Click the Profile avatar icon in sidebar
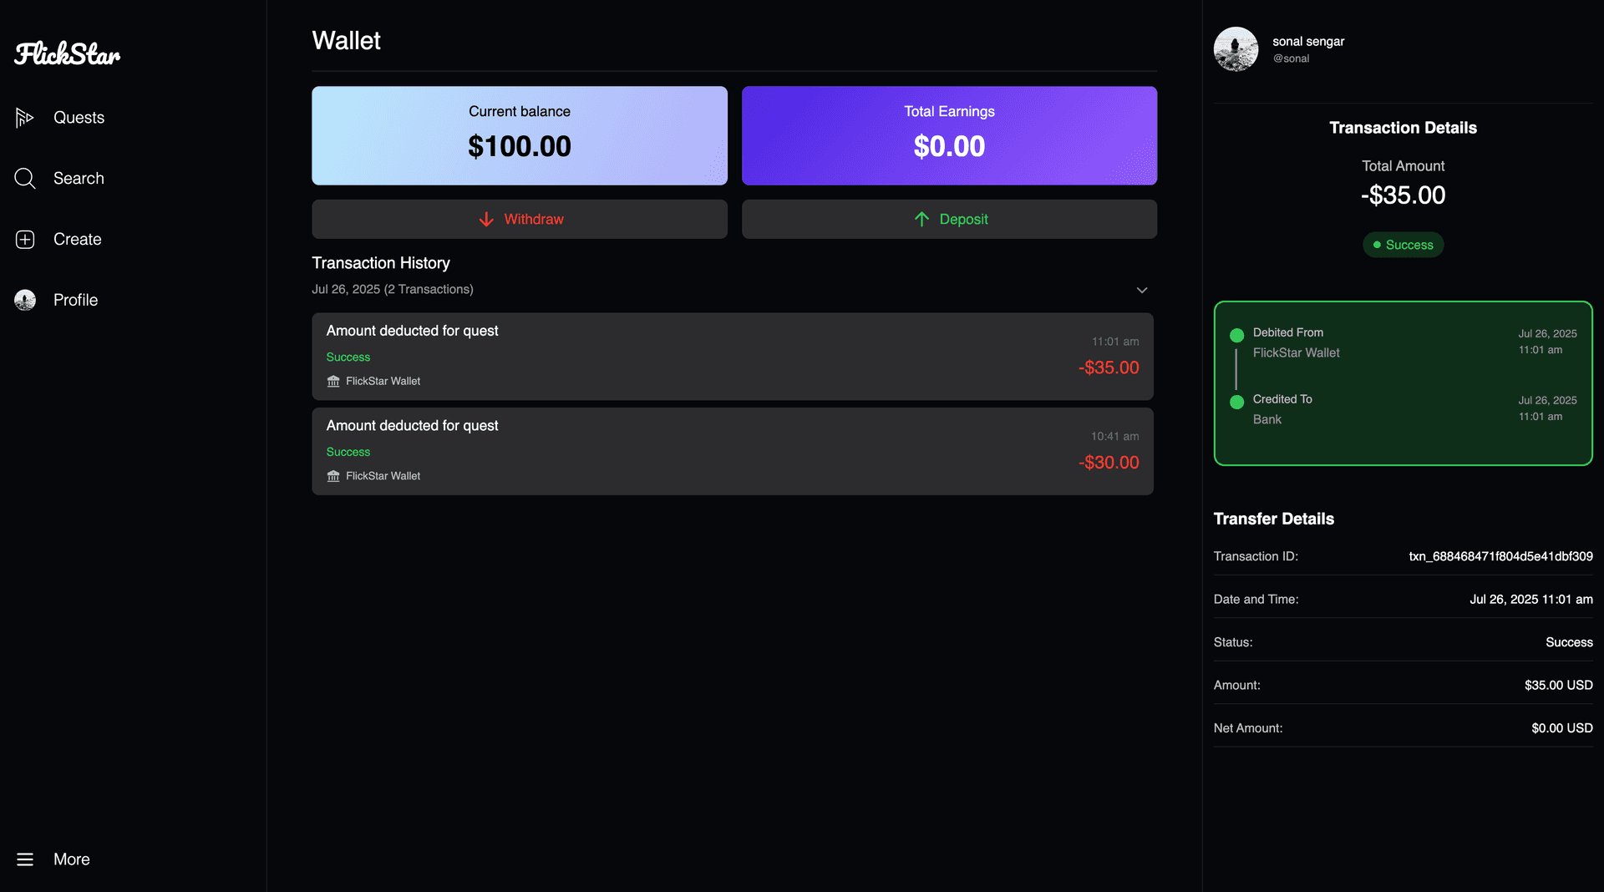Viewport: 1604px width, 892px height. [x=25, y=300]
